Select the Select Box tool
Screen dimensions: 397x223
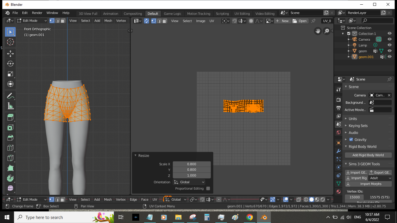(x=10, y=32)
